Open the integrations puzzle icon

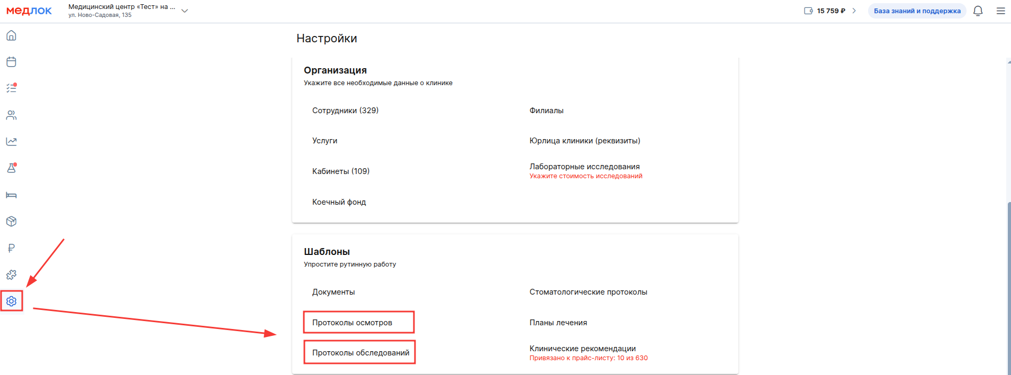[11, 275]
